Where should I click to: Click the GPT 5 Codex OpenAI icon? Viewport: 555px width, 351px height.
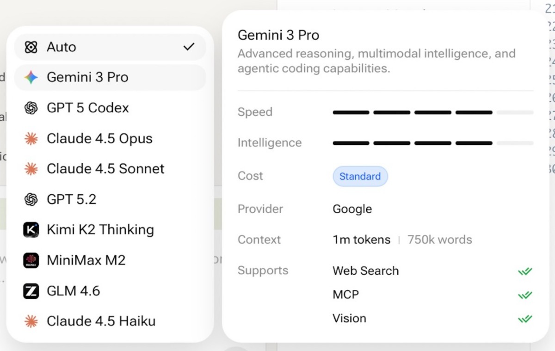(x=31, y=108)
